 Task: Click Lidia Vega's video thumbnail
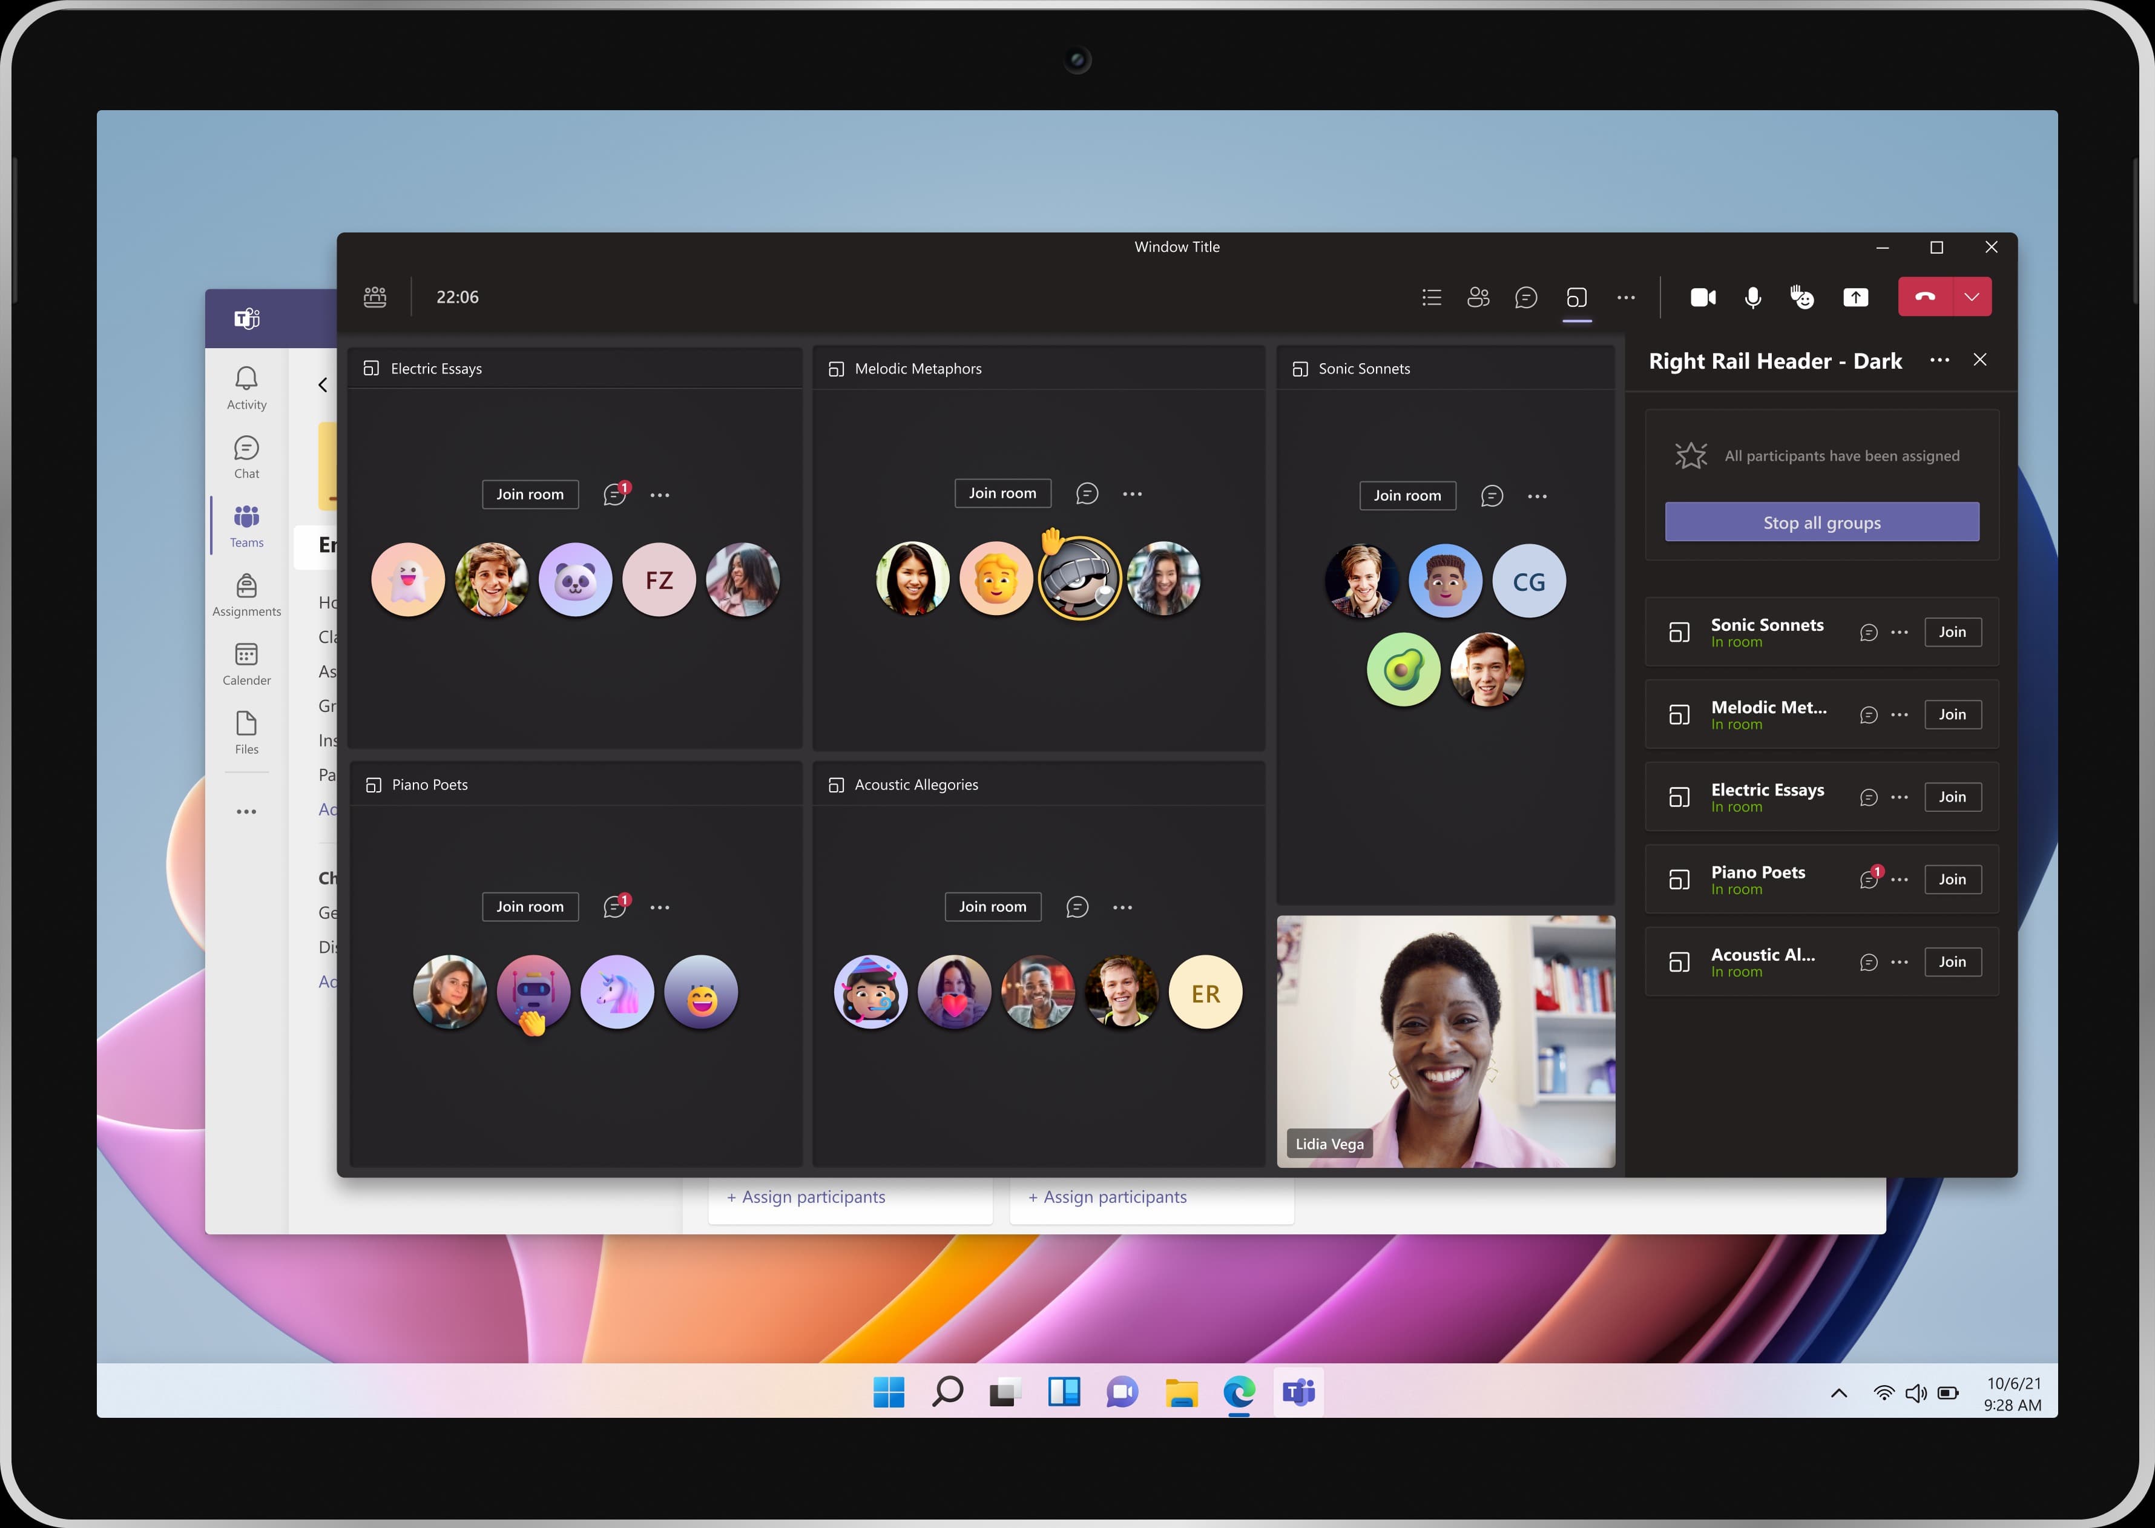pos(1446,1039)
